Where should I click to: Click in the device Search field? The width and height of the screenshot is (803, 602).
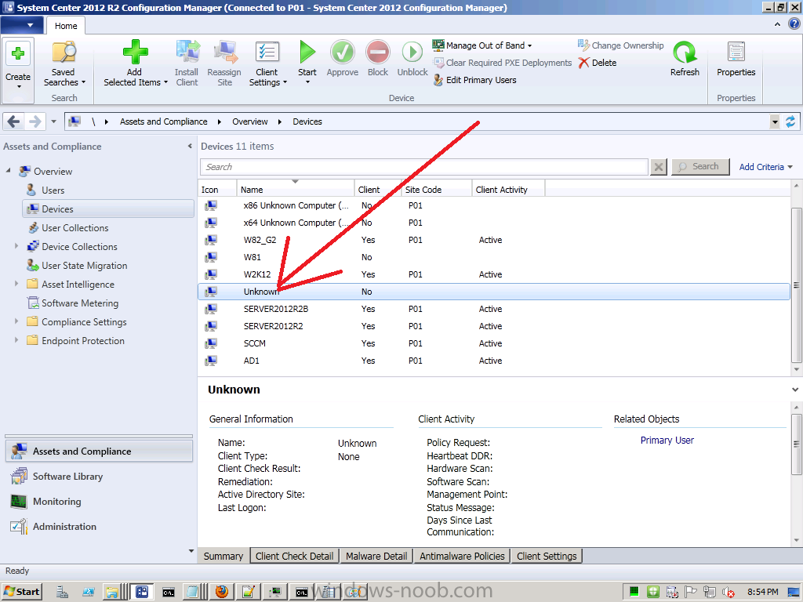tap(424, 167)
